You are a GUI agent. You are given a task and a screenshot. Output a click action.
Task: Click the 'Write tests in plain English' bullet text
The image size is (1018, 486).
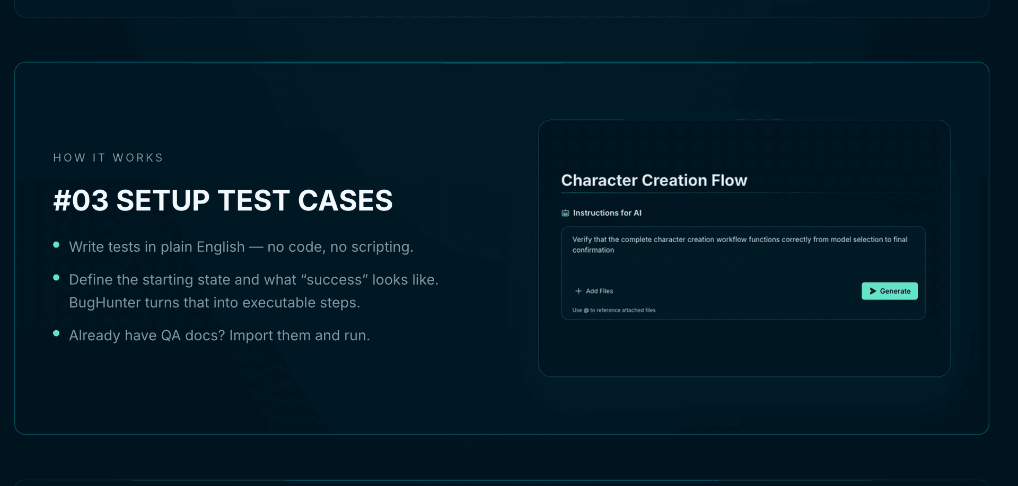pyautogui.click(x=241, y=247)
